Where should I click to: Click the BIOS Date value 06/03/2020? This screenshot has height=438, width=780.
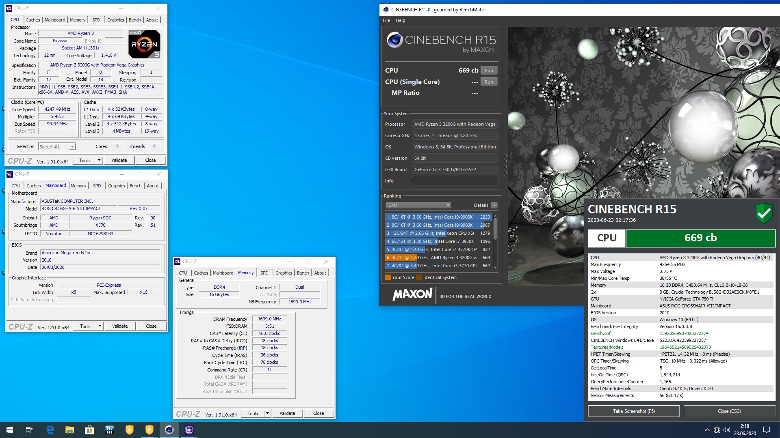pyautogui.click(x=100, y=267)
